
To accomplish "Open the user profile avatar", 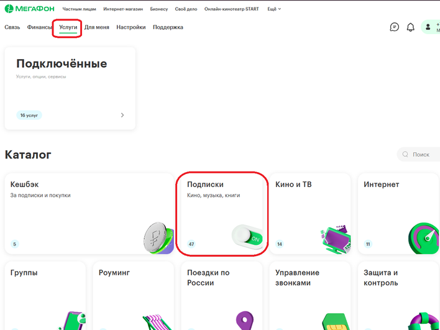I will click(x=428, y=27).
